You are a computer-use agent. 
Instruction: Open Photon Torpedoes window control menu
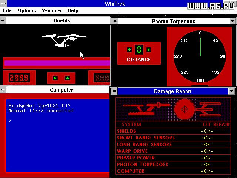coord(115,21)
